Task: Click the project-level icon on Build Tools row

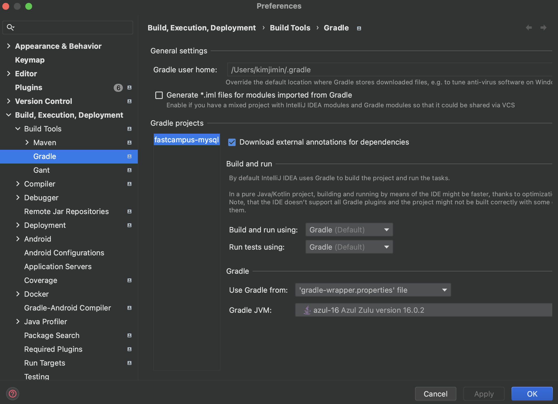Action: coord(129,129)
